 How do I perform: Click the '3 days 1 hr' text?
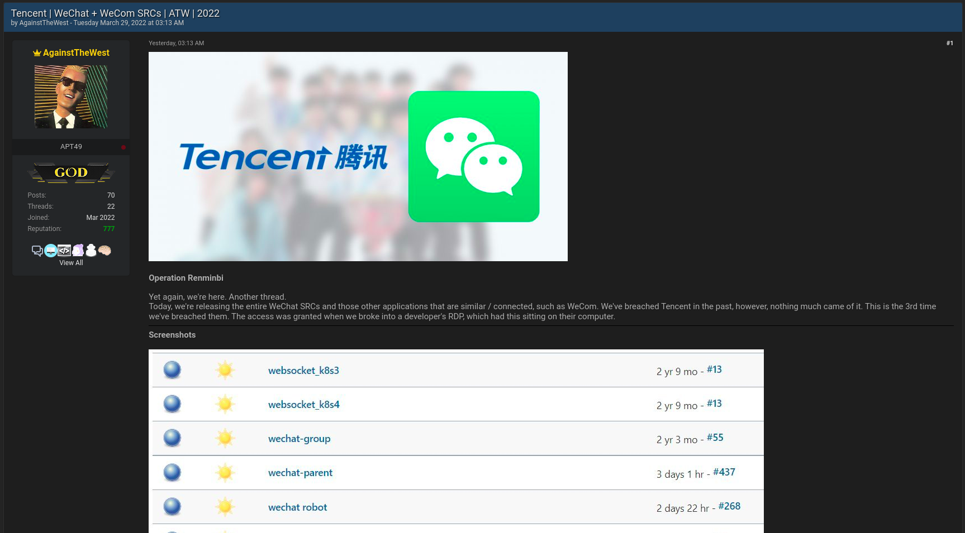680,474
